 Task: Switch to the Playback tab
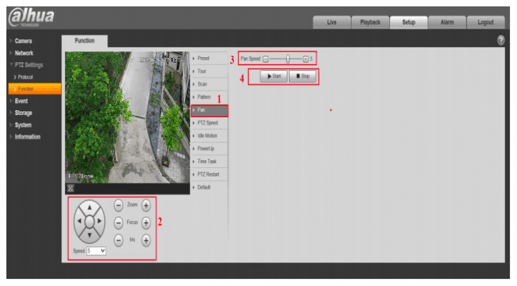point(370,22)
